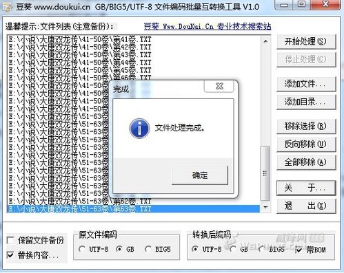Open the 添加目录... folder chooser
Image resolution: width=344 pixels, height=273 pixels.
[x=306, y=102]
